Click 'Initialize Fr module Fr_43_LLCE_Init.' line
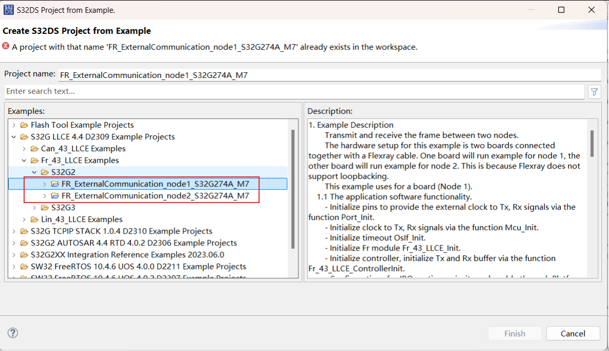The height and width of the screenshot is (351, 609). point(393,248)
